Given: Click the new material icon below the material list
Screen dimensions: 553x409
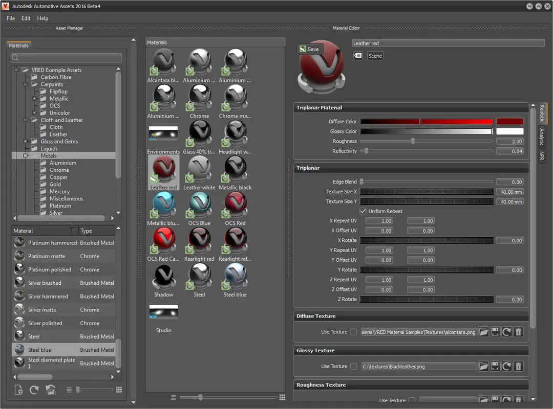Looking at the screenshot, I should point(19,390).
